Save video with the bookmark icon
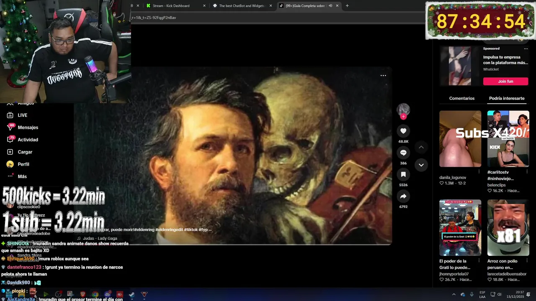Screen dimensions: 536x301 (403, 174)
